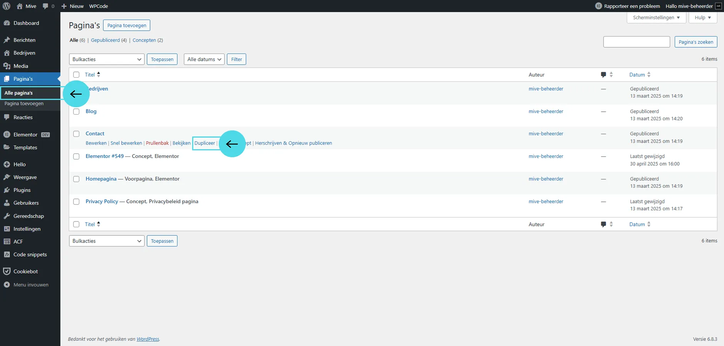Viewport: 724px width, 346px height.
Task: Open Plugins via its plug icon
Action: (x=7, y=190)
